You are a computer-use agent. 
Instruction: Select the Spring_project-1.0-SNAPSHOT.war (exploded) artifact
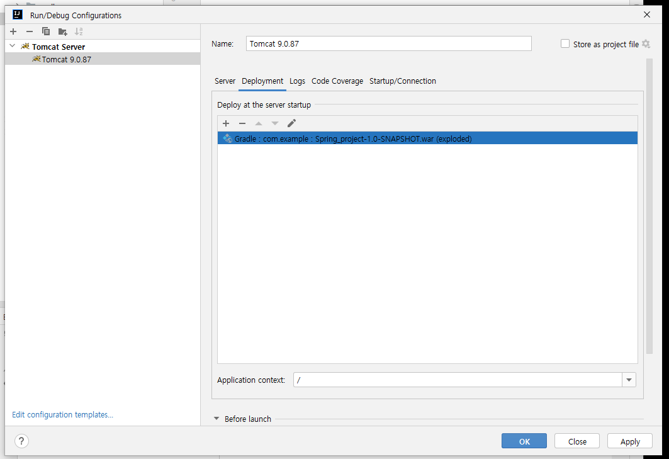427,139
